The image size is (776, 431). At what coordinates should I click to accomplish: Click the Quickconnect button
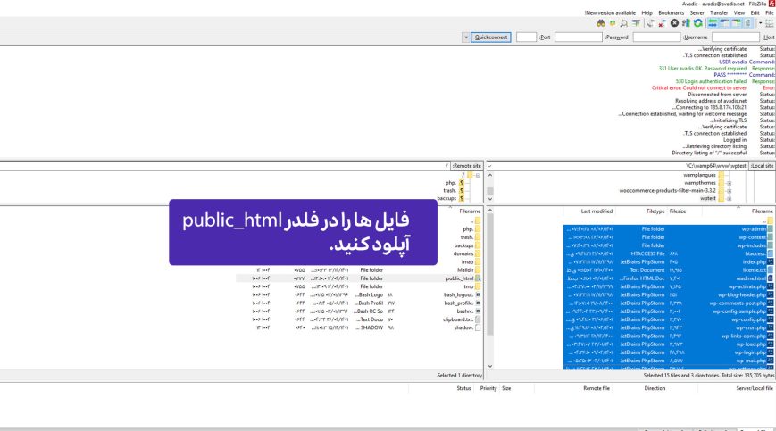(491, 37)
